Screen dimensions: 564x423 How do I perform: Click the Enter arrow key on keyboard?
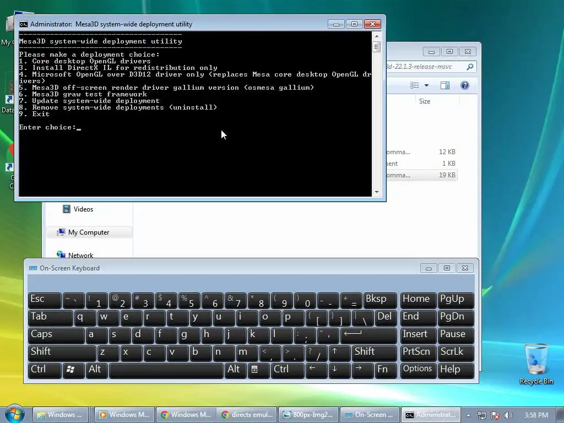[368, 335]
